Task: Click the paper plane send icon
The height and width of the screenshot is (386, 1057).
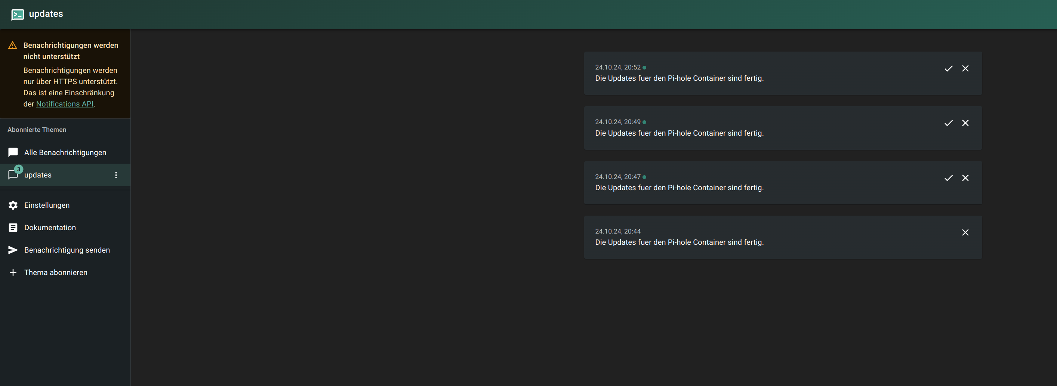Action: [x=13, y=250]
